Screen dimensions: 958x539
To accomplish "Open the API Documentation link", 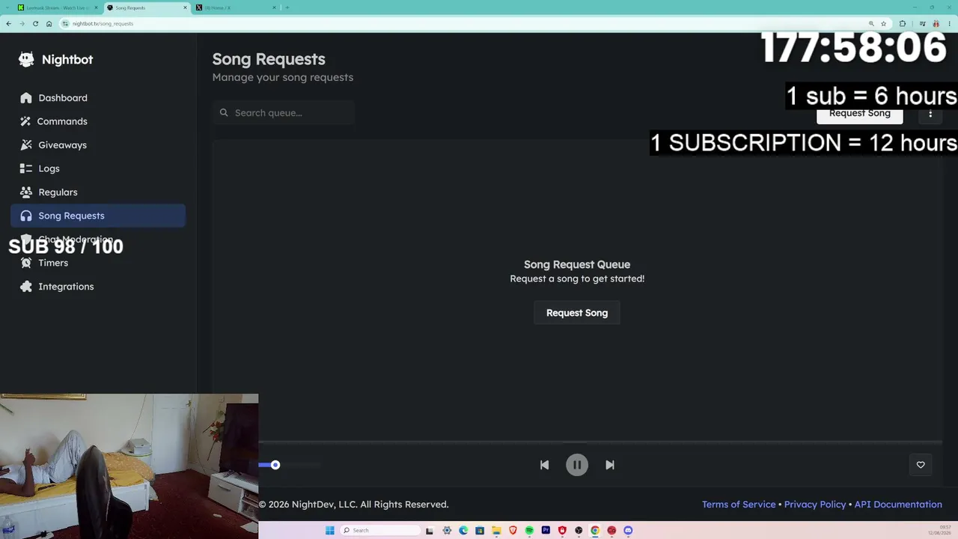I will [x=898, y=505].
